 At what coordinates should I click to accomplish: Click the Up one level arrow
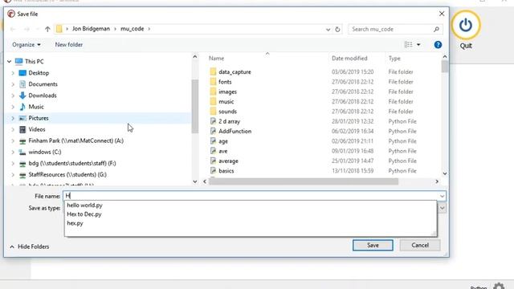[47, 29]
